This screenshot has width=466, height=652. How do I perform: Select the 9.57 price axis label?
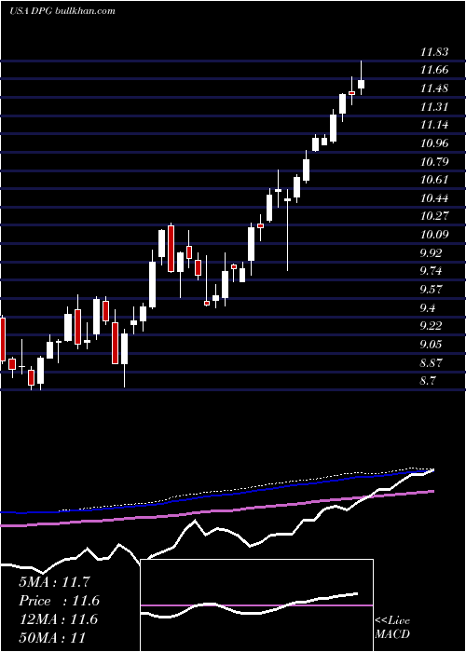pyautogui.click(x=432, y=289)
